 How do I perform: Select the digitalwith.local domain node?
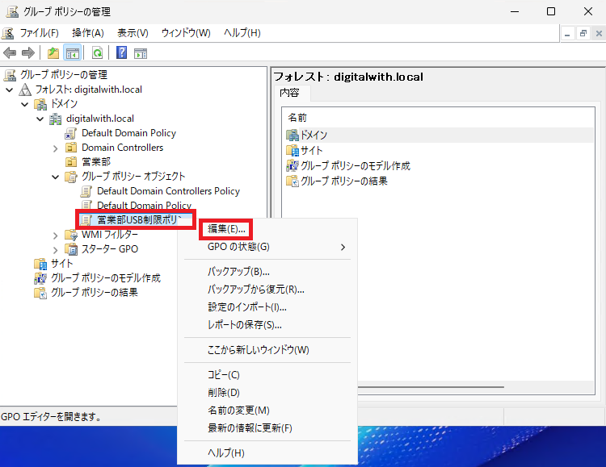point(100,119)
